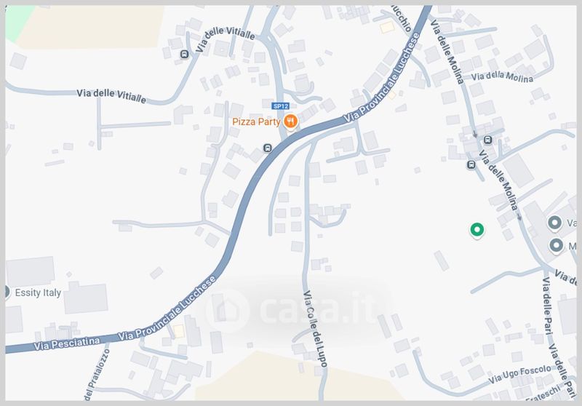The height and width of the screenshot is (406, 582).
Task: Select the SP12 road shield
Action: pos(280,106)
